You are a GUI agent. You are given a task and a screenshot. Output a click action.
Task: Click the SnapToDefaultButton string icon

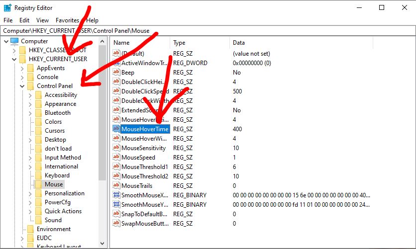click(116, 214)
